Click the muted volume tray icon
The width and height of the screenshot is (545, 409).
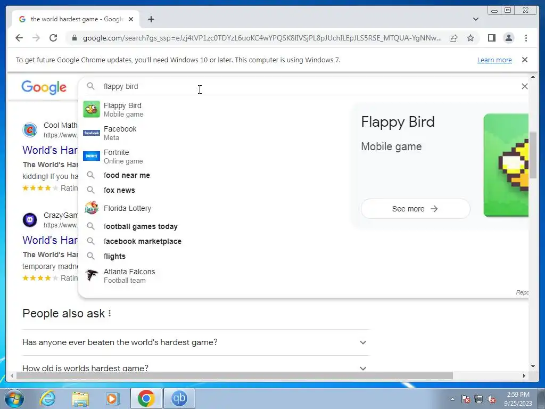pos(491,399)
